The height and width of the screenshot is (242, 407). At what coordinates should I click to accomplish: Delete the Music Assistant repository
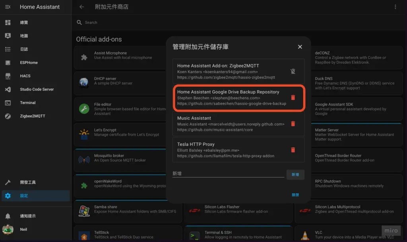point(293,124)
